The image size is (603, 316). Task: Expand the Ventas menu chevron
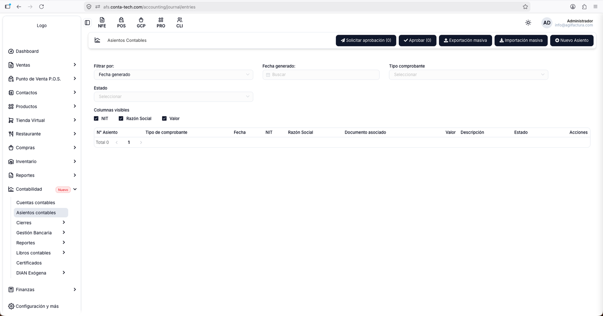(x=75, y=65)
